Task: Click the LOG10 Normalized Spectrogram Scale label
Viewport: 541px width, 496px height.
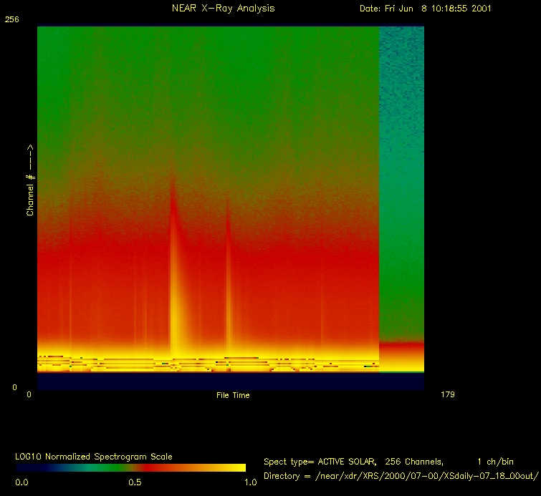Action: (94, 456)
